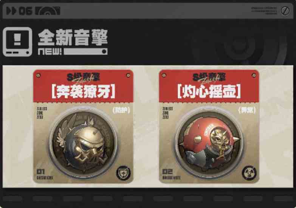The width and height of the screenshot is (296, 208).
Task: Click the (防护) specialty tag
Action: click(121, 110)
